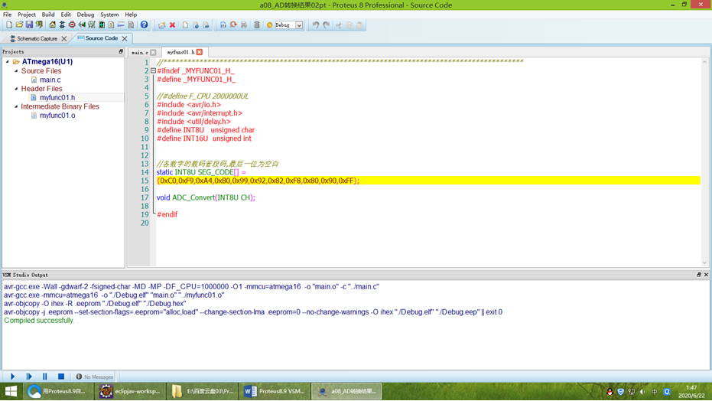
Task: Click the Undo arrow icon
Action: (x=316, y=25)
